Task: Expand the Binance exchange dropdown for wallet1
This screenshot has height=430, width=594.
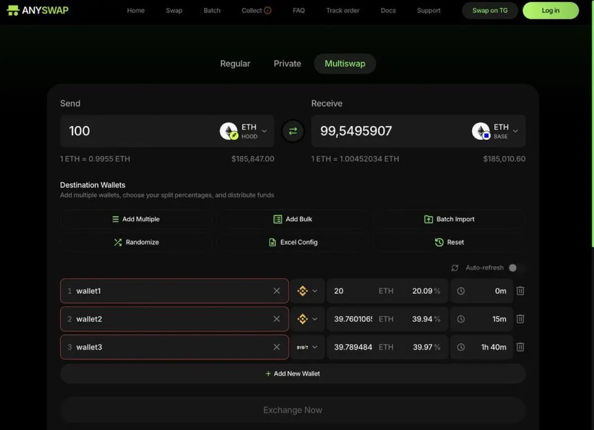Action: point(307,291)
